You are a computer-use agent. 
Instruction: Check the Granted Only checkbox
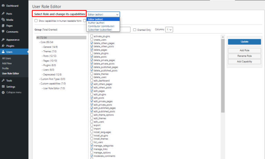pos(135,30)
